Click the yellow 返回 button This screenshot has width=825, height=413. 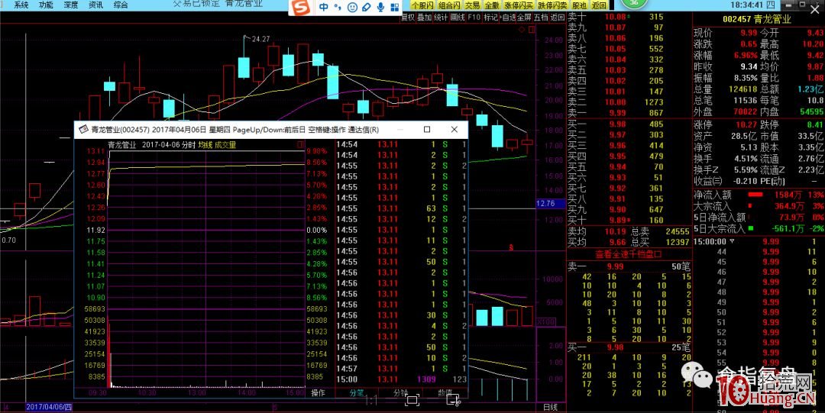[x=599, y=5]
